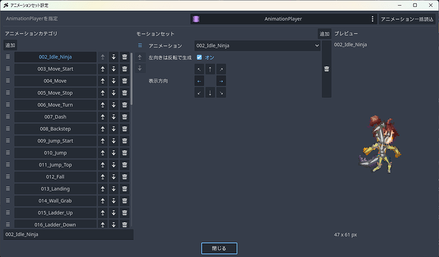This screenshot has height=257, width=439.
Task: Delete the 014_Wall_Grab category
Action: tap(125, 201)
